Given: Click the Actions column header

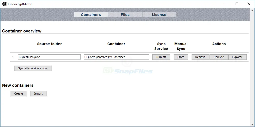Looking at the screenshot, I should tap(219, 44).
